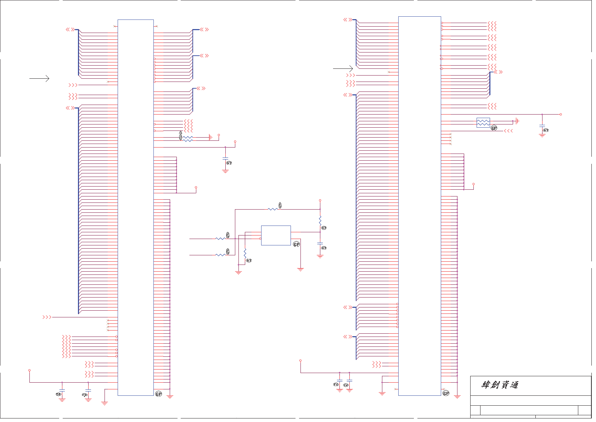Click ground symbol under center IC's lower output

coord(300,270)
